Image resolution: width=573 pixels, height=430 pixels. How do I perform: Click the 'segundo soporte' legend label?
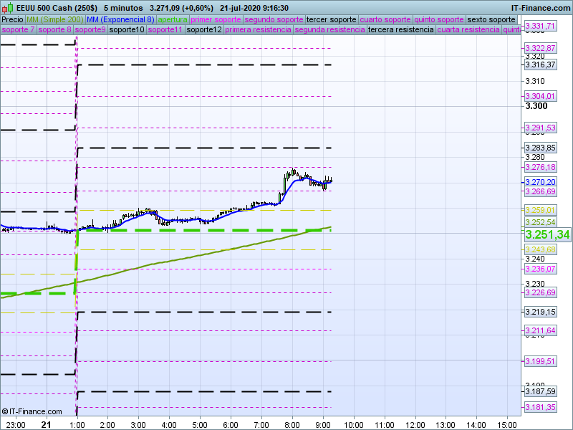274,19
